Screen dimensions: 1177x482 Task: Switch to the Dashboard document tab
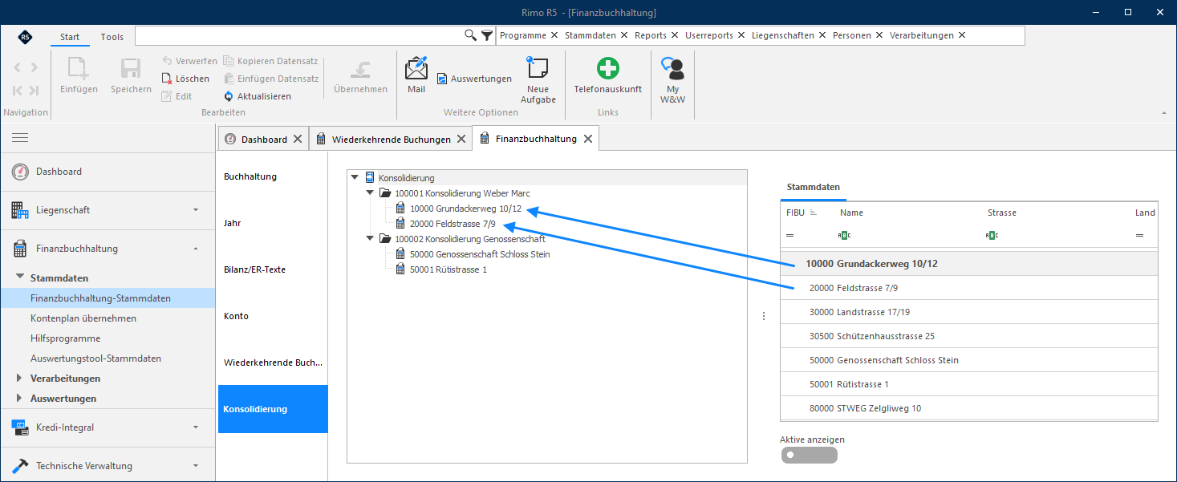tap(264, 139)
